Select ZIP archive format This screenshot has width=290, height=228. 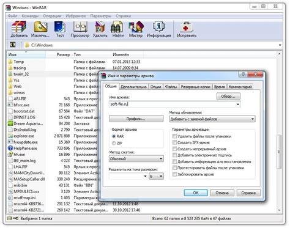coord(114,143)
